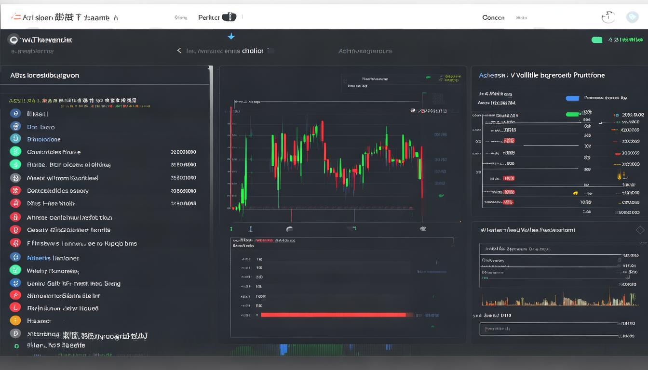The image size is (648, 370).
Task: Click the round logo icon beside "WJTlaevantint"
Action: pyautogui.click(x=13, y=40)
